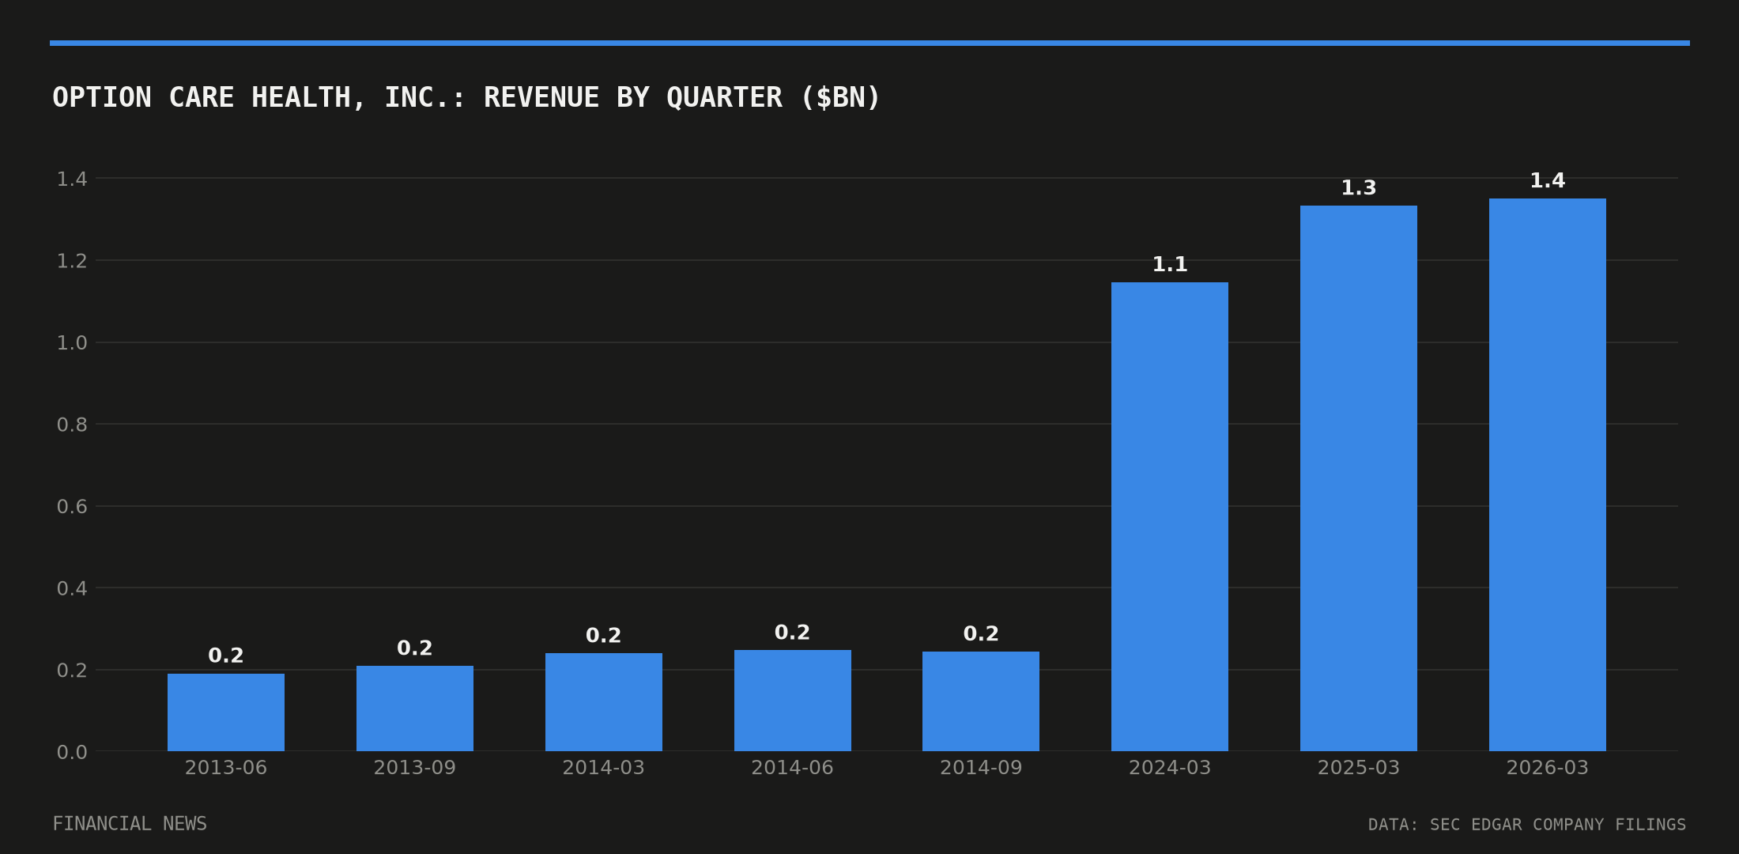
Task: Select the 2013-06 revenue bar
Action: 226,712
